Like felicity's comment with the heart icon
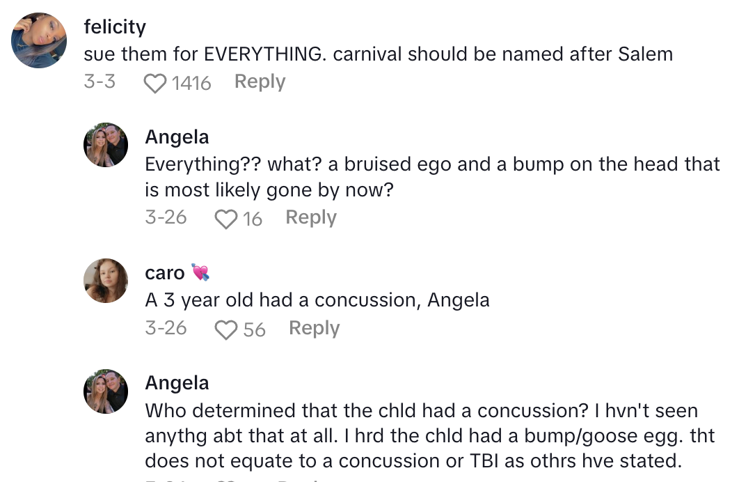Viewport: 739px width, 482px height. (x=155, y=84)
